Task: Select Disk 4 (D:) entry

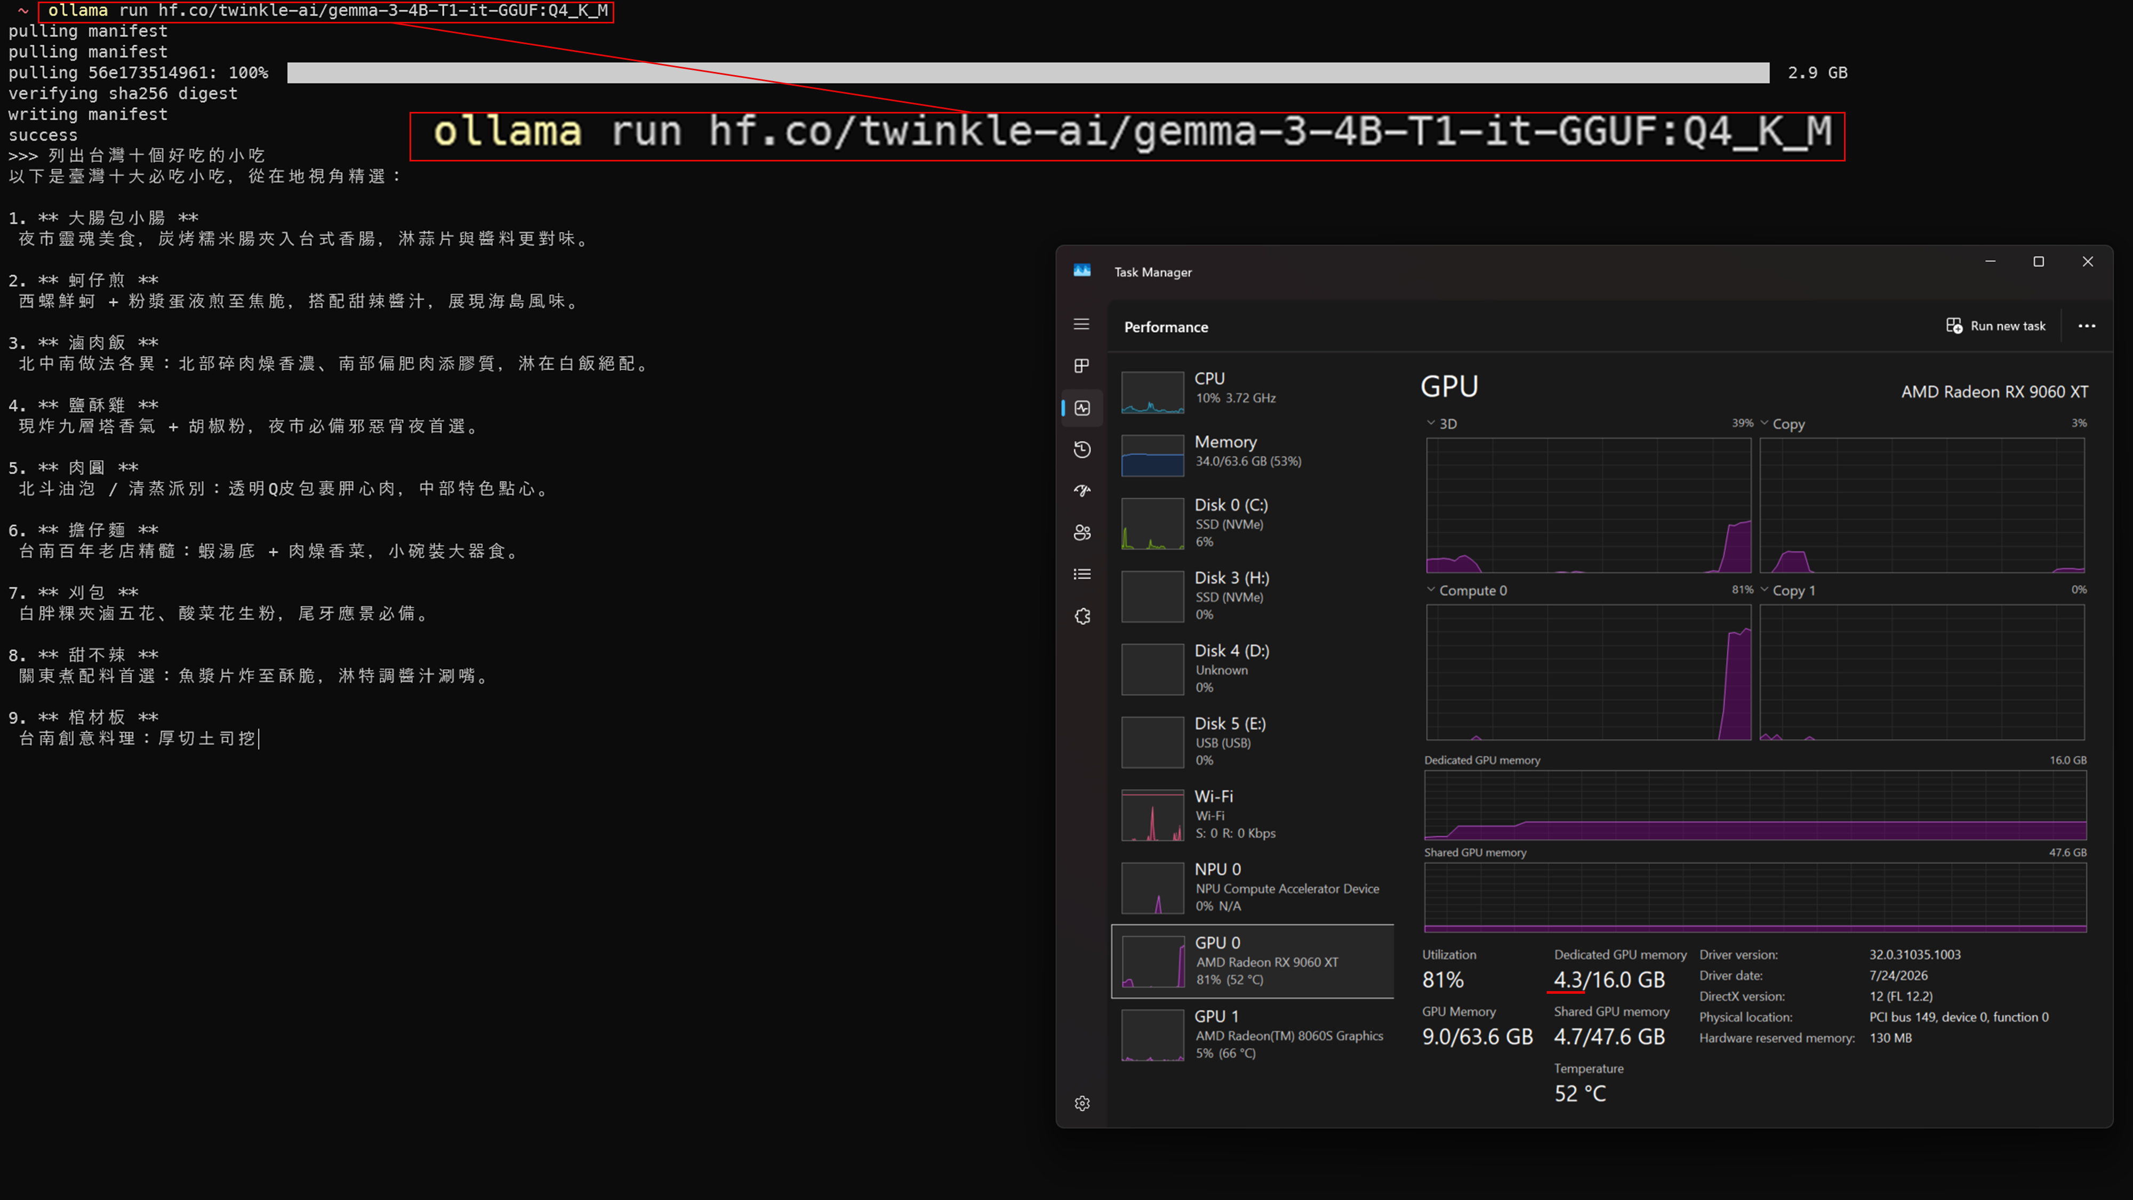Action: click(x=1252, y=669)
